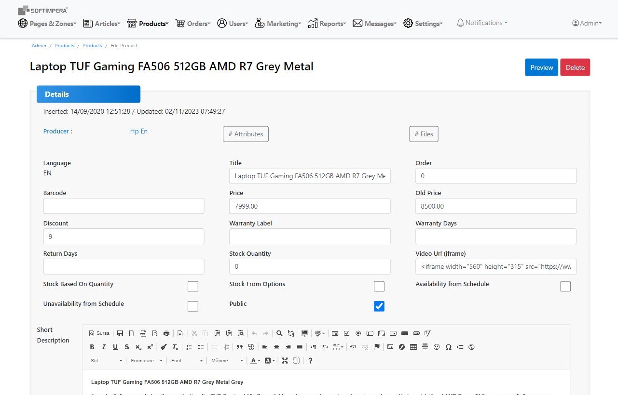Screen dimensions: 618x395
Task: Insert a table in the editor
Action: [413, 347]
